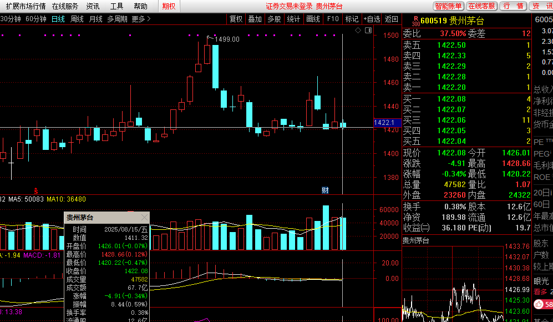
Task: Select the 周线 weekly chart tab
Action: point(77,19)
